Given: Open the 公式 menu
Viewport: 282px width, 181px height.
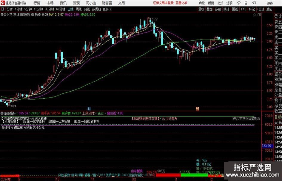Looking at the screenshot, I should [220, 3].
